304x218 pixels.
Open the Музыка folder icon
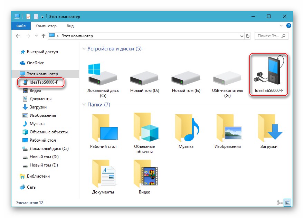pos(187,128)
